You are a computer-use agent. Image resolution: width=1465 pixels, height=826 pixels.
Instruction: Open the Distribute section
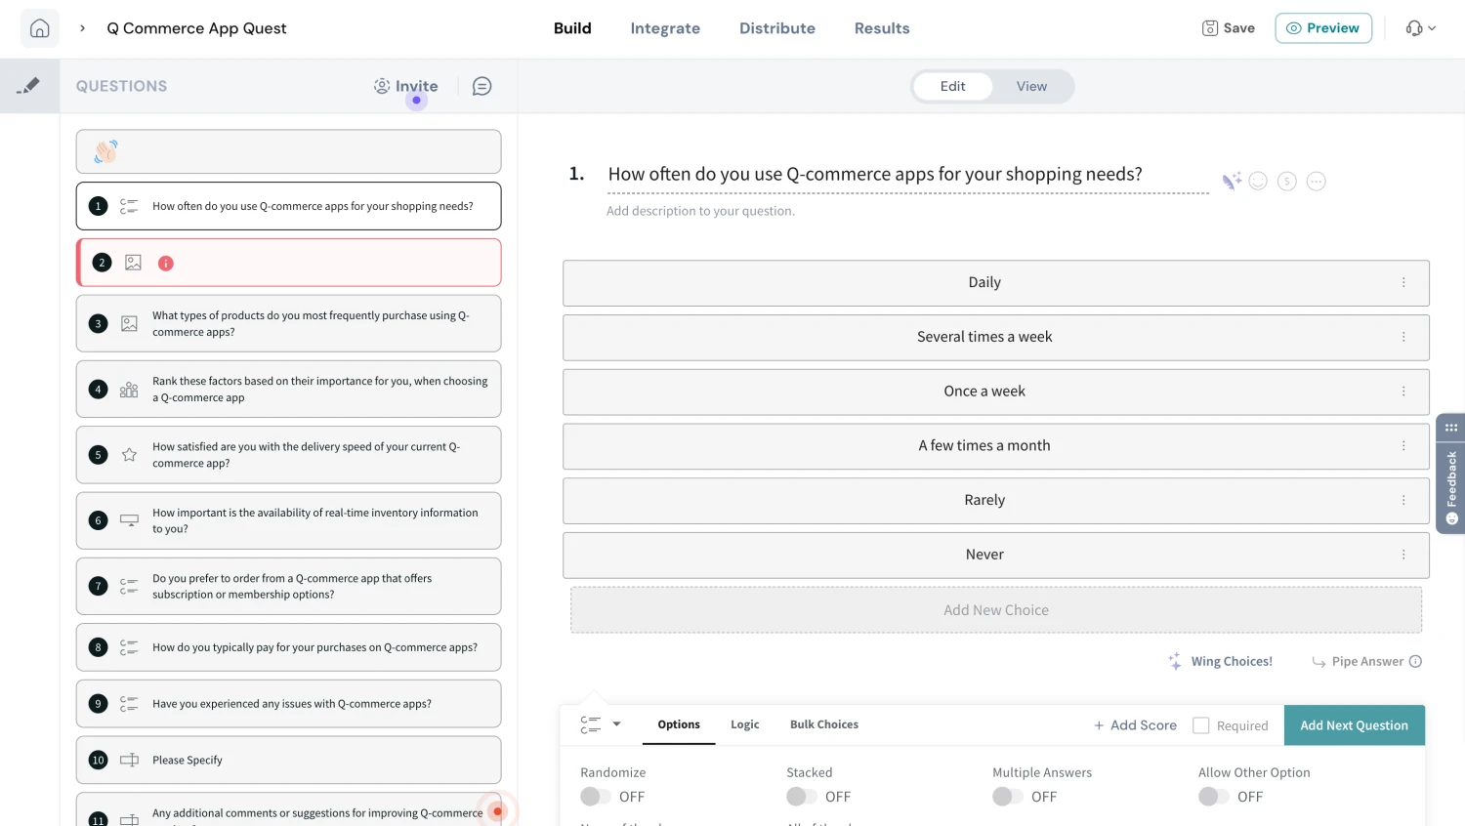click(777, 28)
